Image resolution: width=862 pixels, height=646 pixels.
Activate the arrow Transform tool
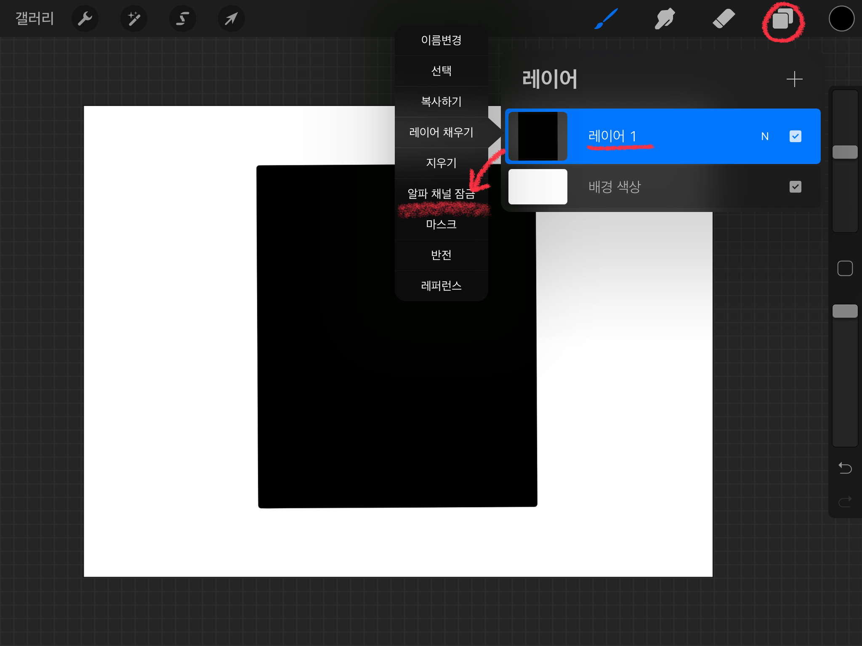pyautogui.click(x=231, y=19)
